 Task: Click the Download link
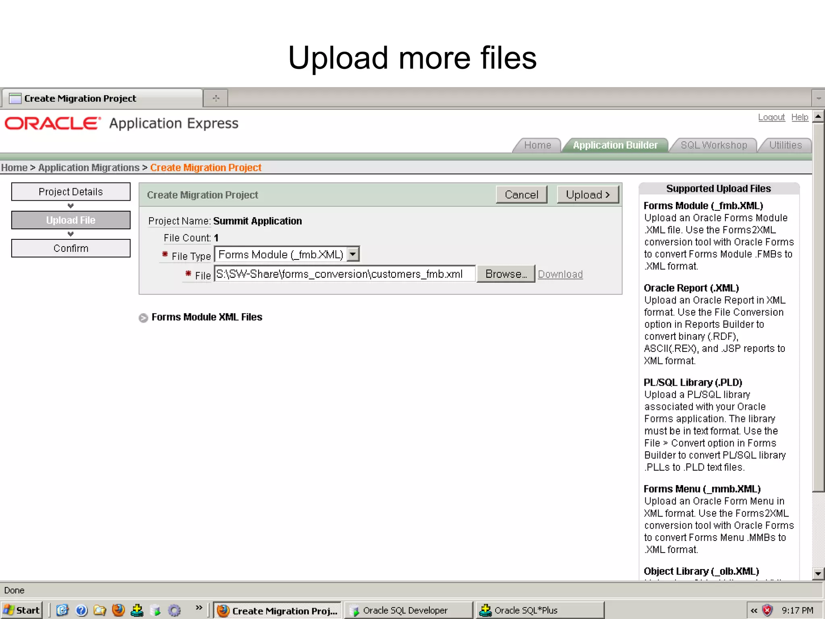click(560, 274)
